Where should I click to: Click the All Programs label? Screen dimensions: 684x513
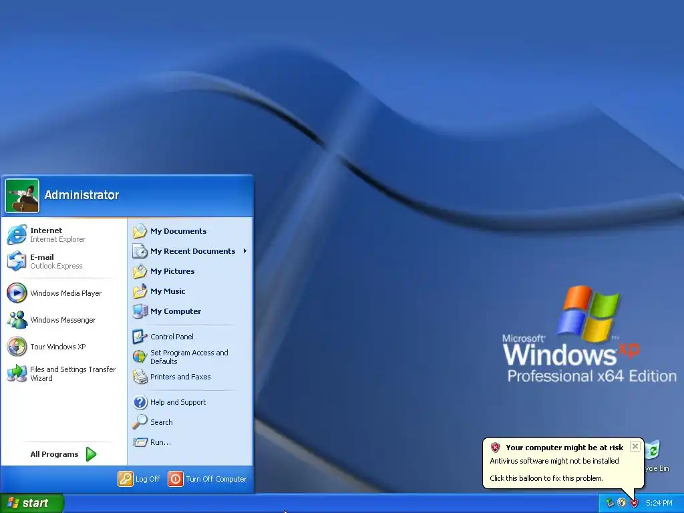pos(55,454)
